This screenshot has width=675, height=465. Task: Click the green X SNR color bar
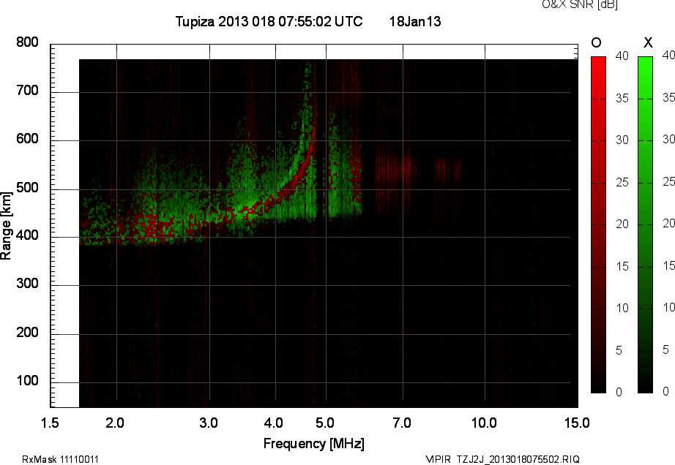pyautogui.click(x=645, y=224)
